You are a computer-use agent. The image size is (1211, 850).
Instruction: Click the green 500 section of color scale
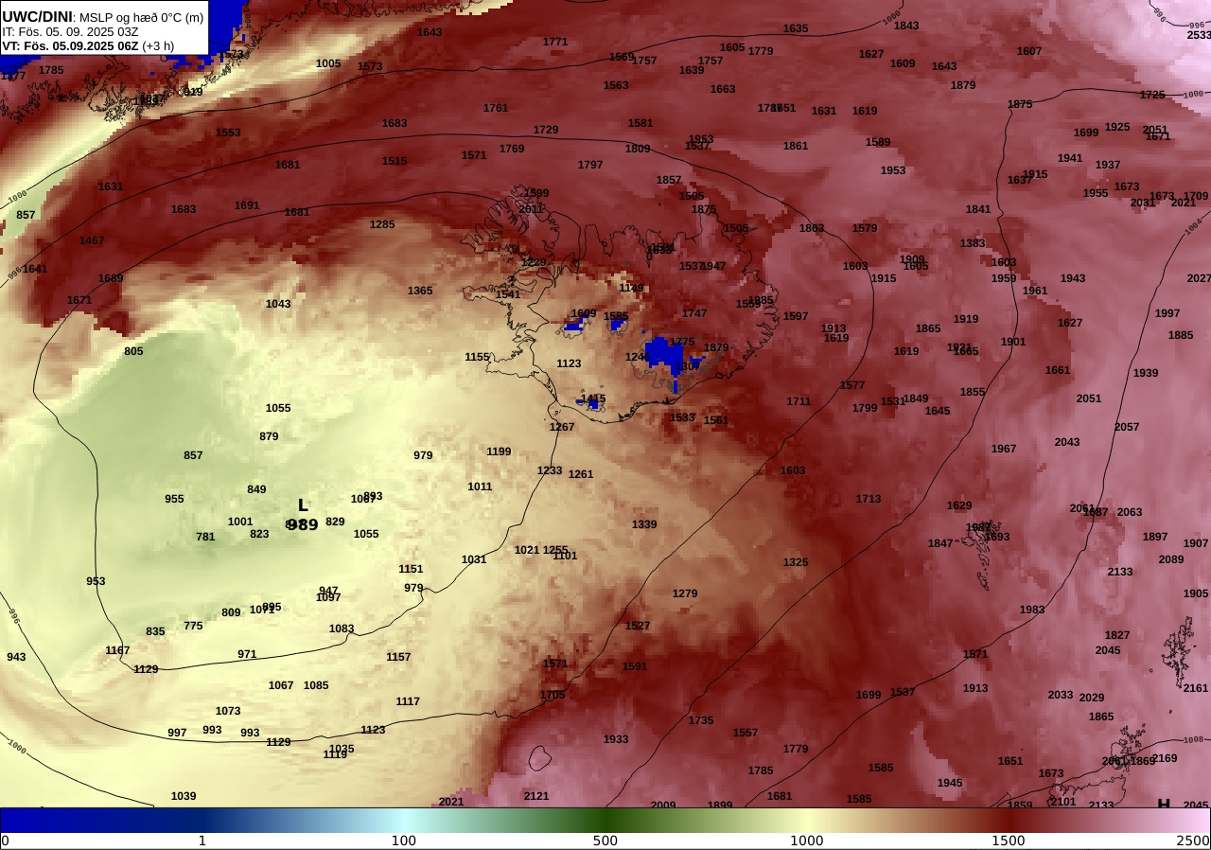pos(605,820)
